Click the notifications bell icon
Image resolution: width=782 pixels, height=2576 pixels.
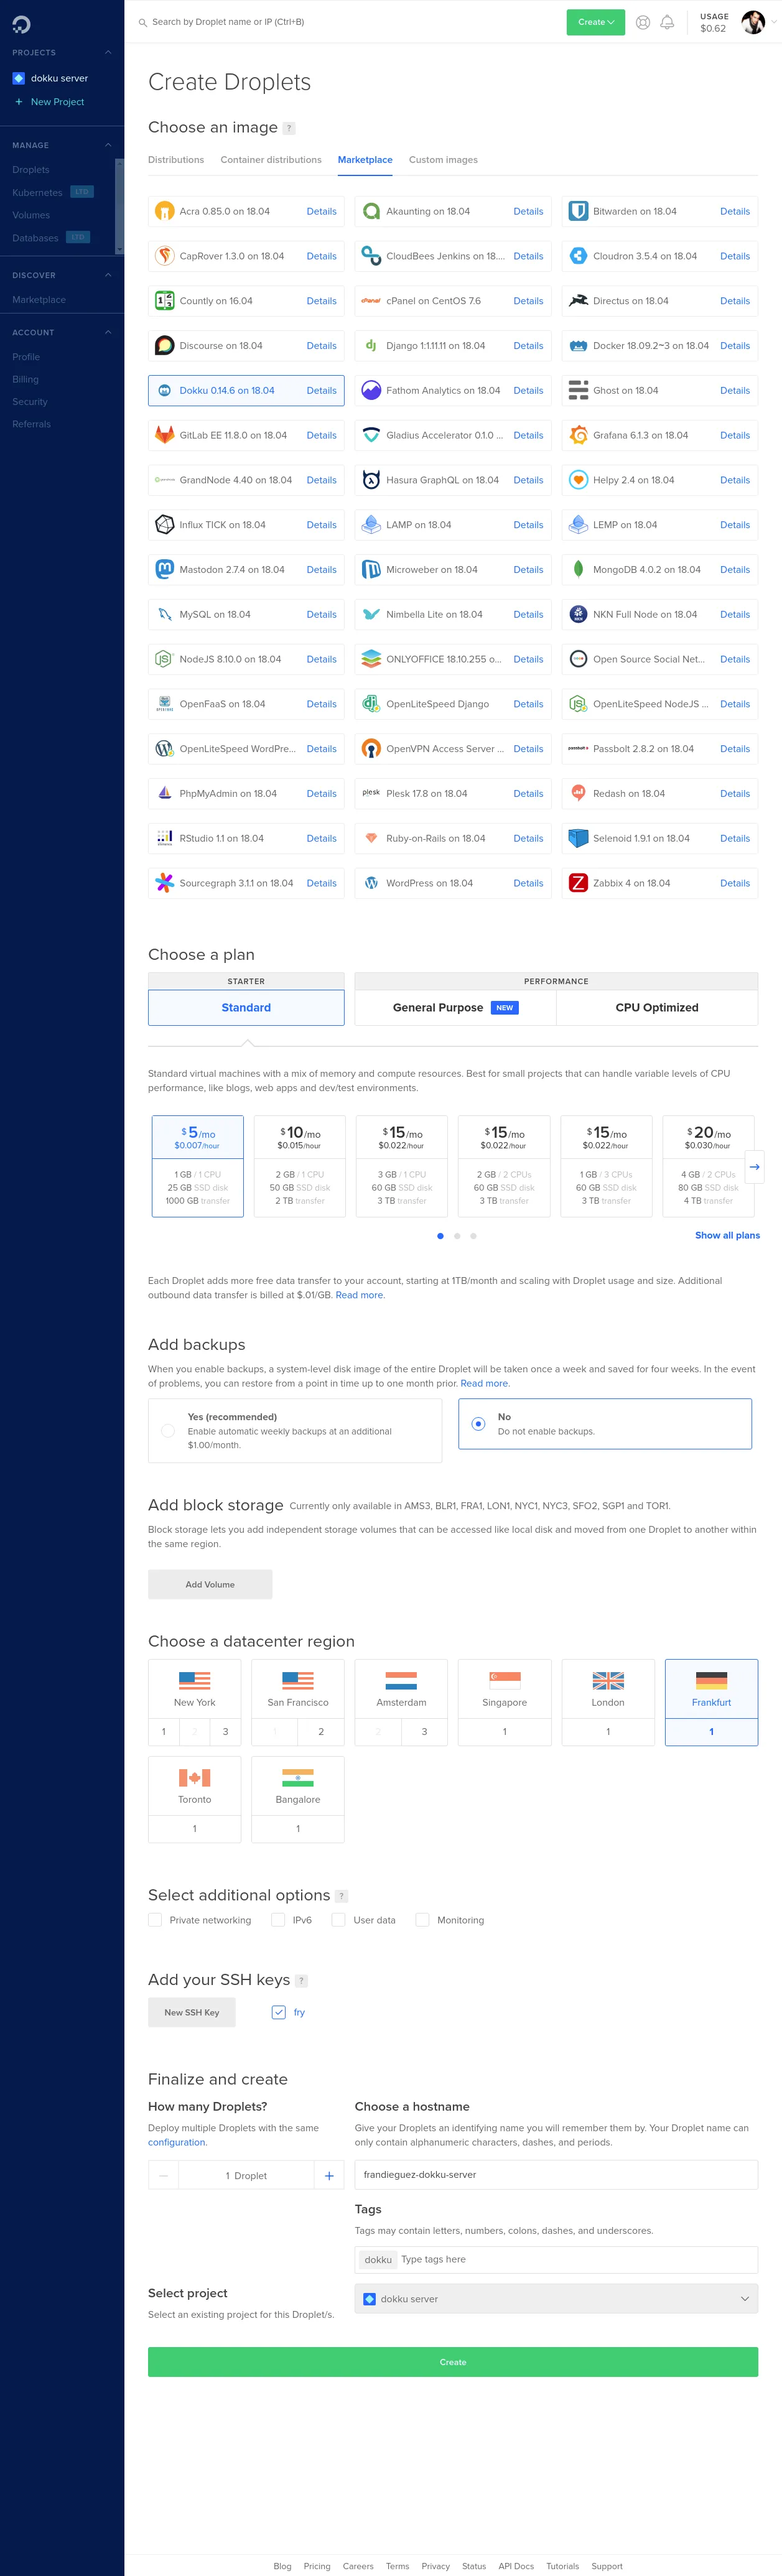[x=667, y=22]
